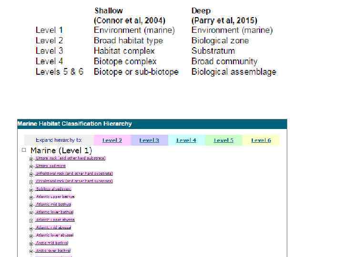The width and height of the screenshot is (343, 257).
Task: Click the 'Substratum' table cell
Action: pos(213,51)
